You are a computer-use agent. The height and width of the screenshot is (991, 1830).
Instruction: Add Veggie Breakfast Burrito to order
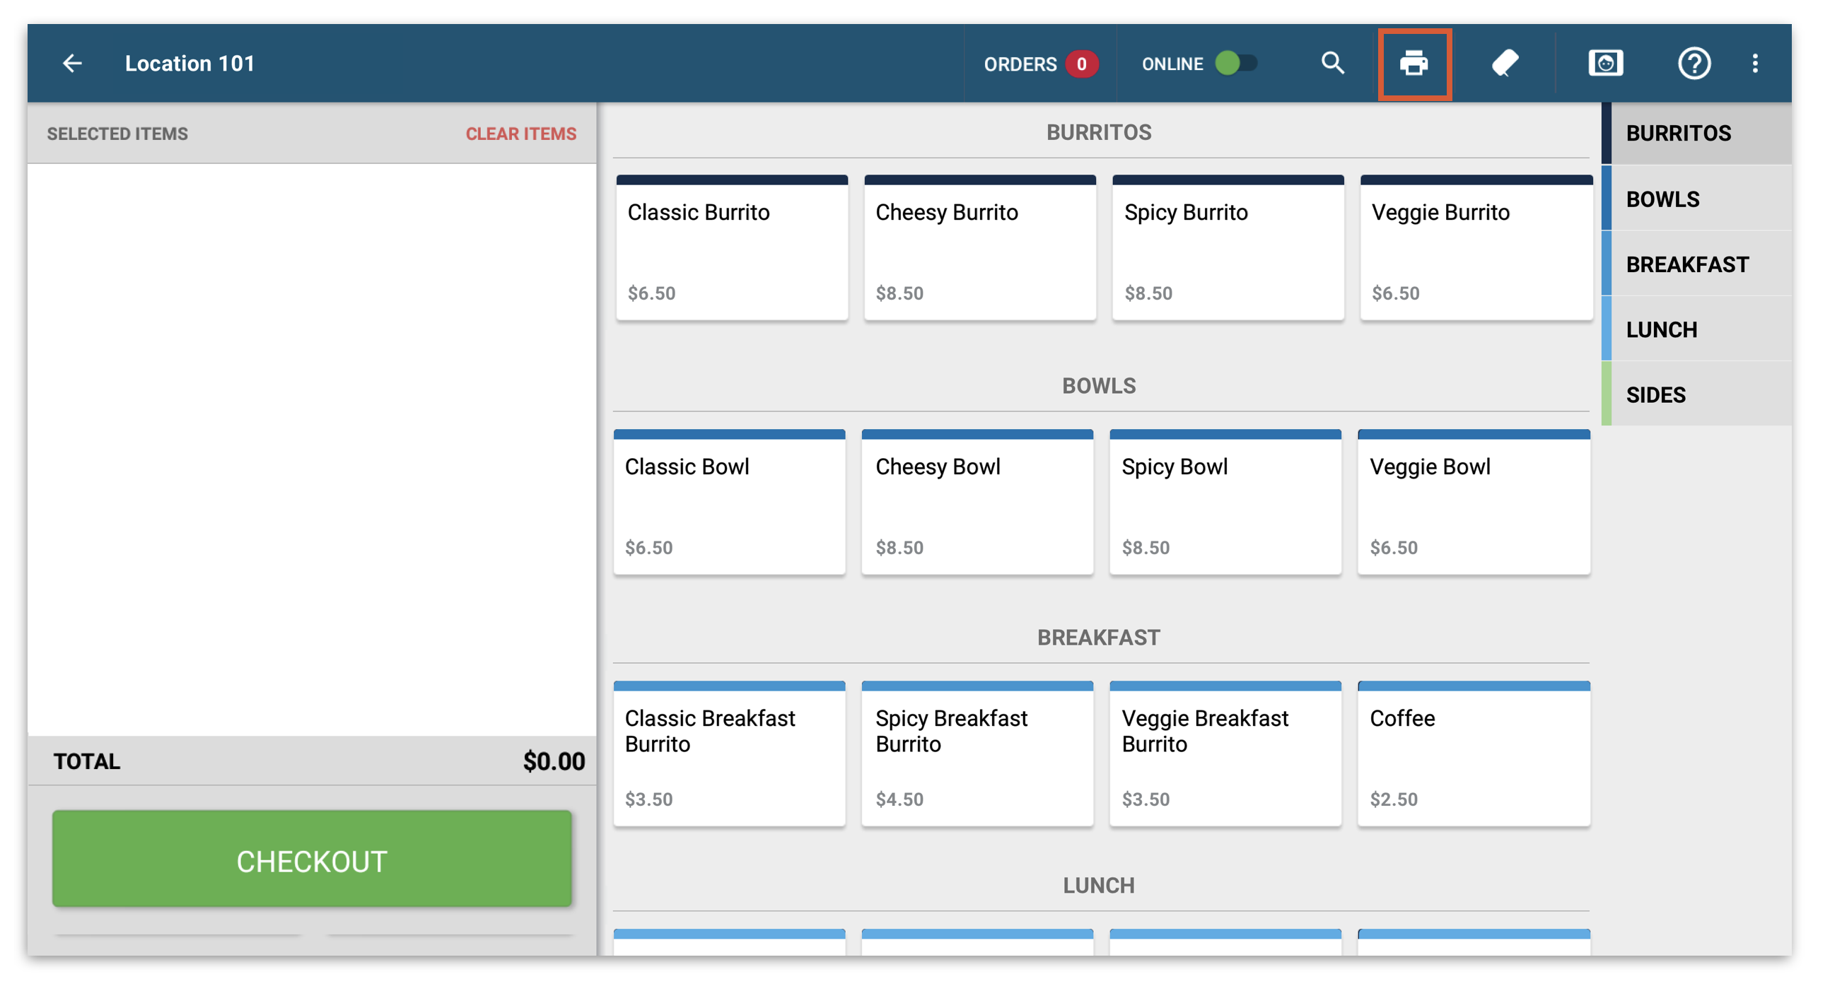coord(1225,753)
